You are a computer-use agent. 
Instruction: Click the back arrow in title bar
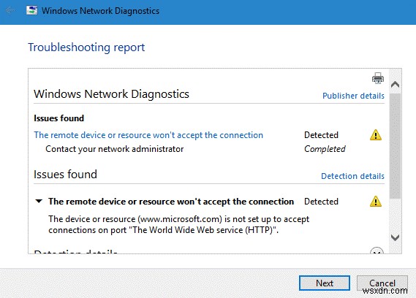click(10, 11)
